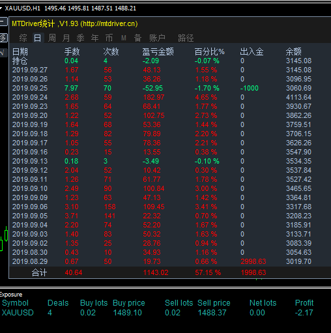331x333 pixels.
Task: Open the 备 notes tab
Action: pos(137,38)
